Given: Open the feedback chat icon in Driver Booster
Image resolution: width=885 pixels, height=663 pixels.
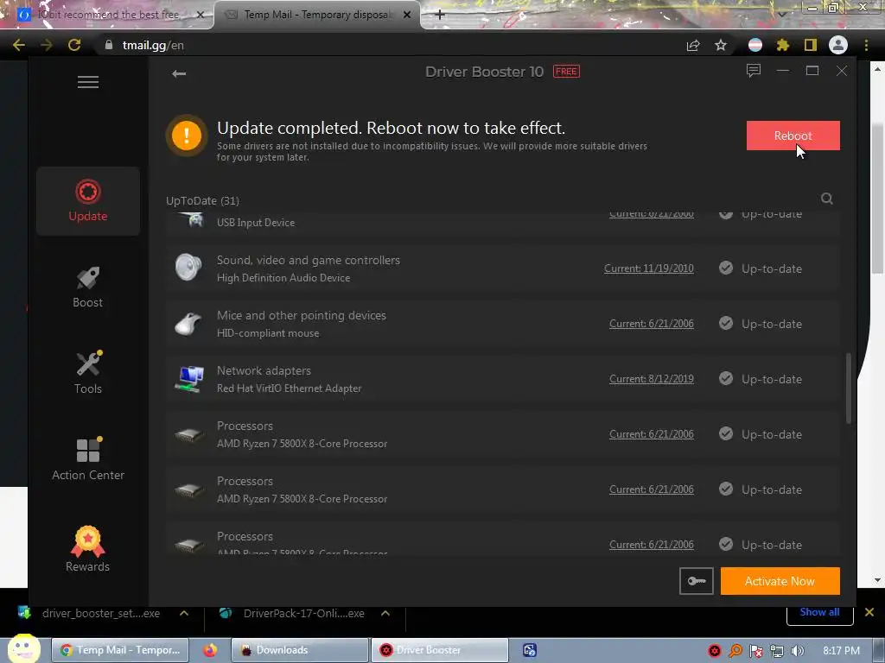Looking at the screenshot, I should [x=754, y=71].
